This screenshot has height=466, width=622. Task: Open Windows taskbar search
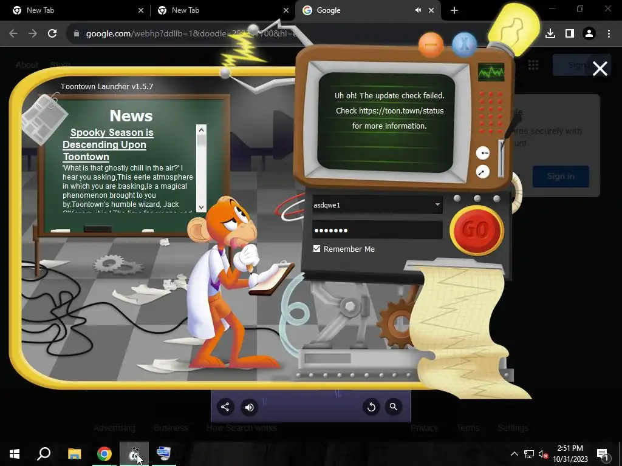pos(44,454)
